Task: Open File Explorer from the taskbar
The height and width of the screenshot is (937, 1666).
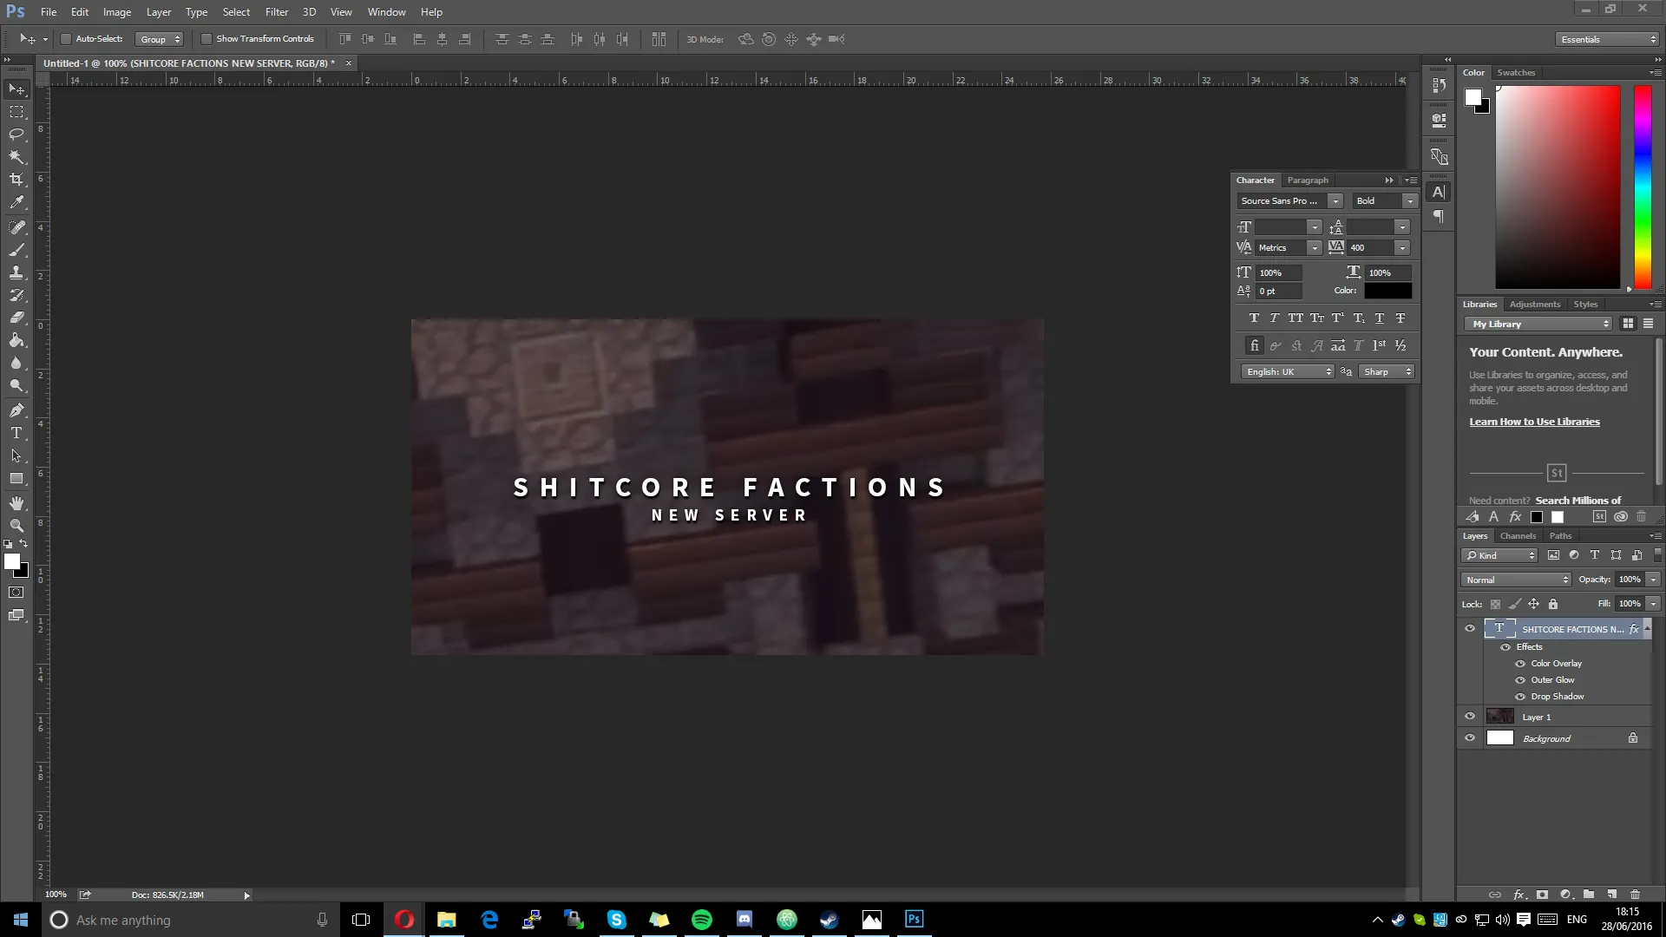Action: (446, 920)
